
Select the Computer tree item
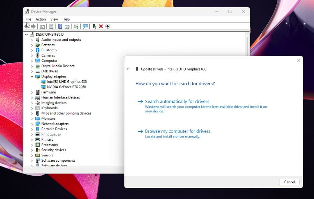pyautogui.click(x=49, y=61)
